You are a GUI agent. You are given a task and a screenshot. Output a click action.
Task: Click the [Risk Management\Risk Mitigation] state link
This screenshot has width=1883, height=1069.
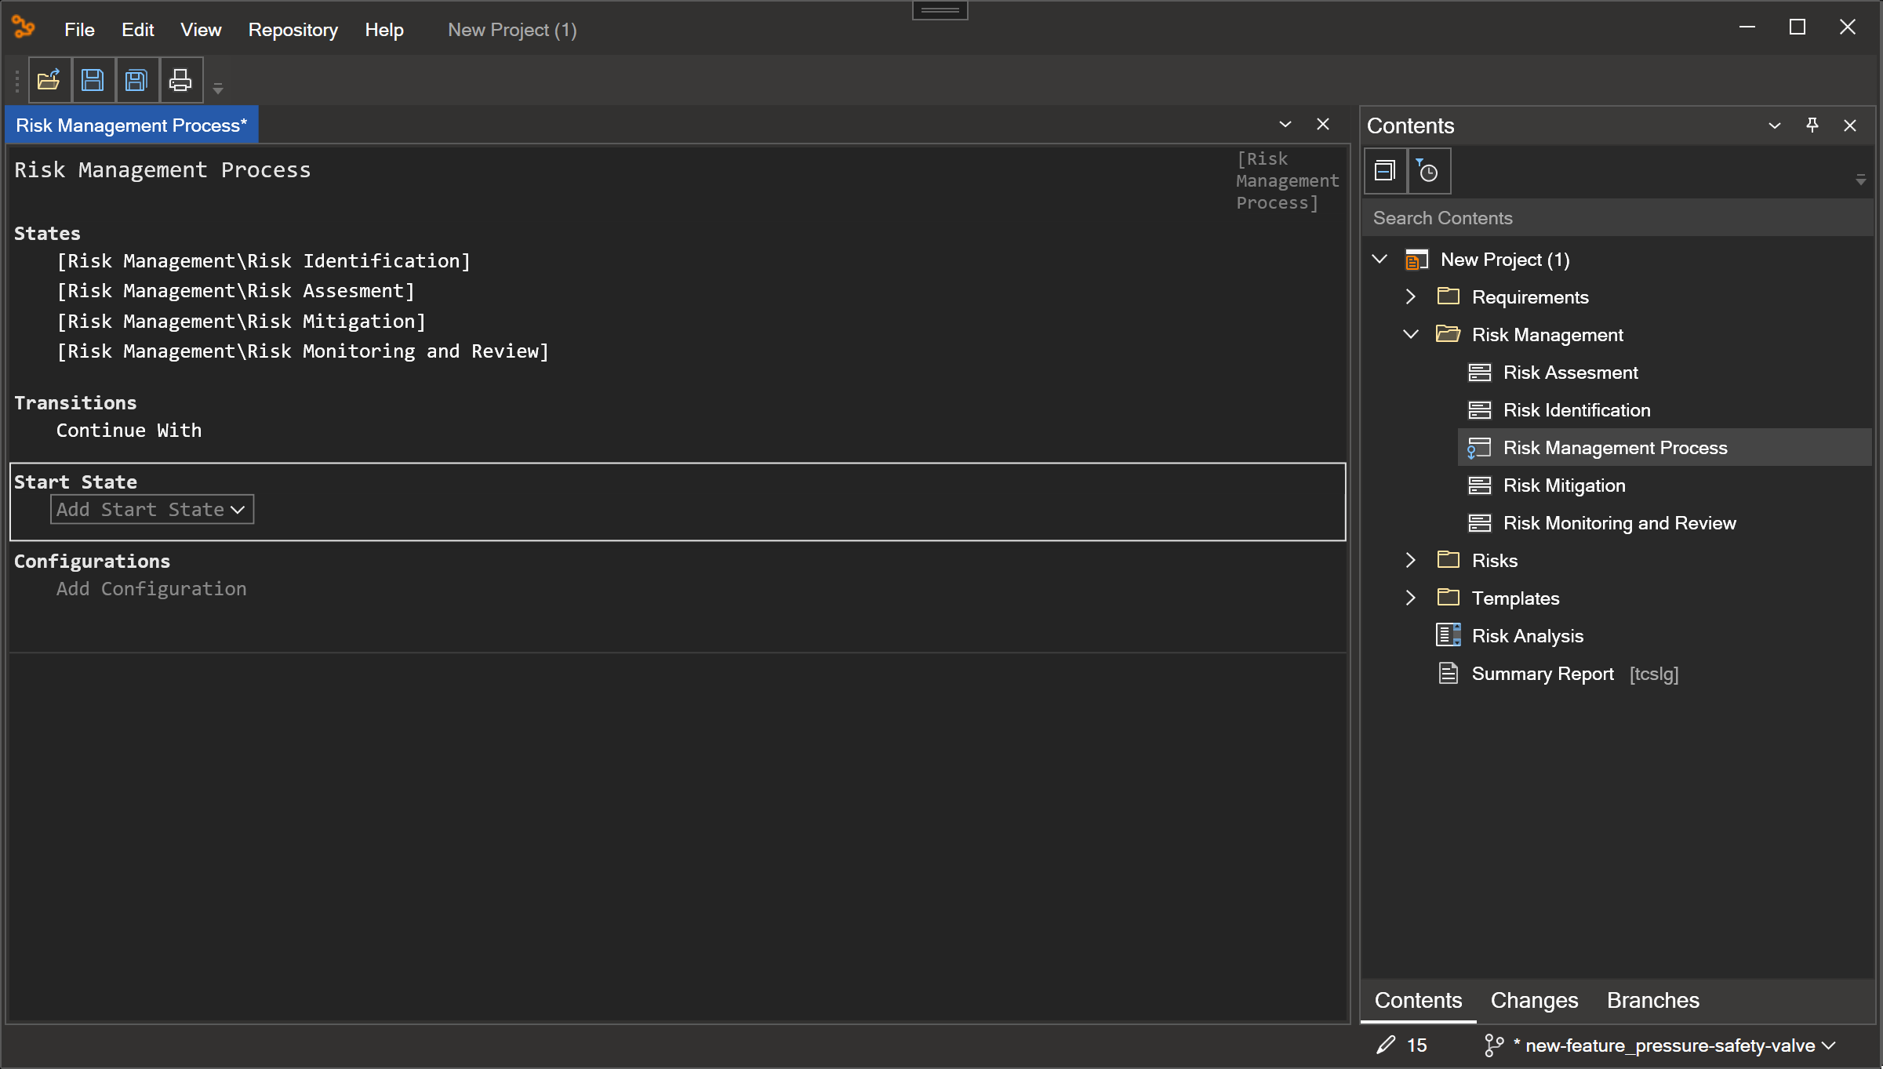[x=241, y=322]
